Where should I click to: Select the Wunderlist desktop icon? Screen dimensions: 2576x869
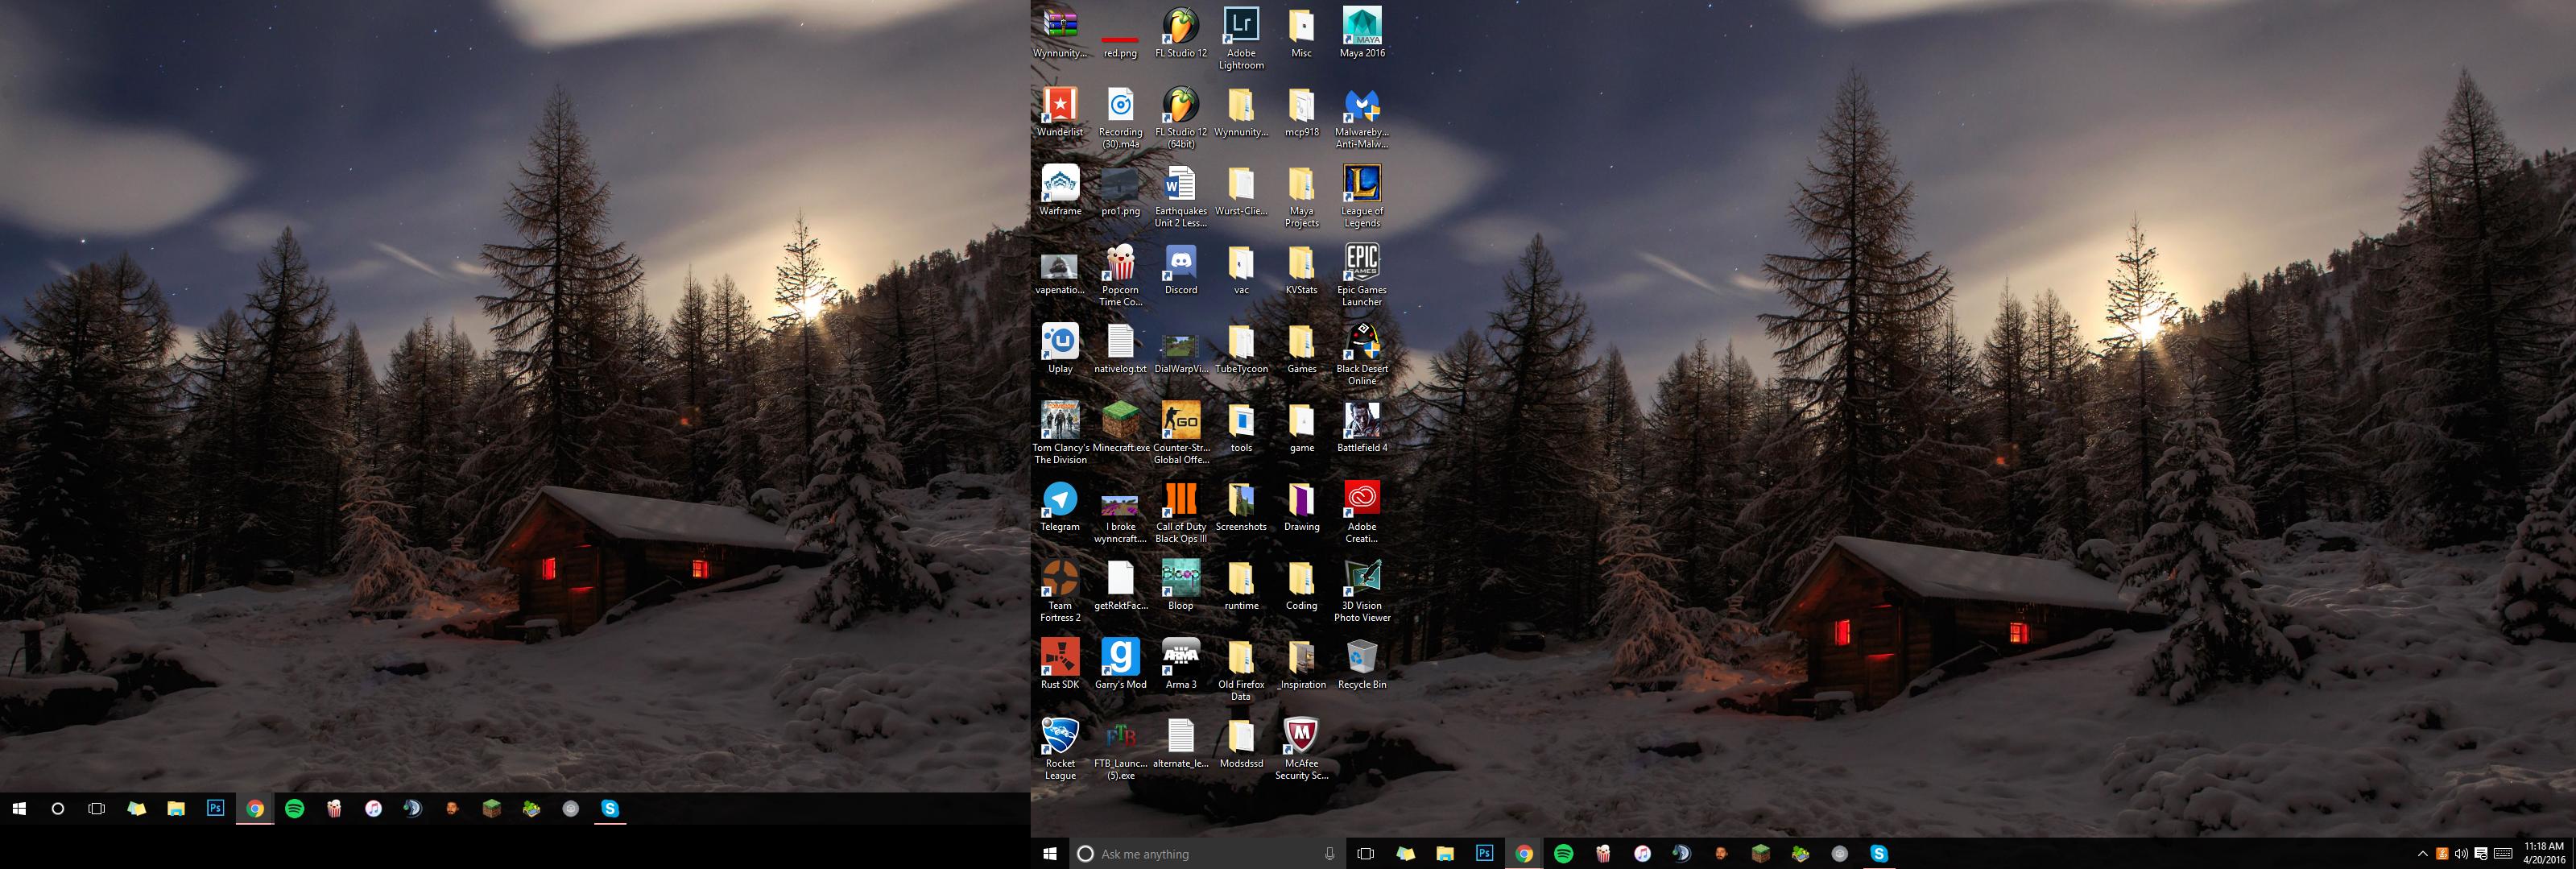click(x=1060, y=111)
